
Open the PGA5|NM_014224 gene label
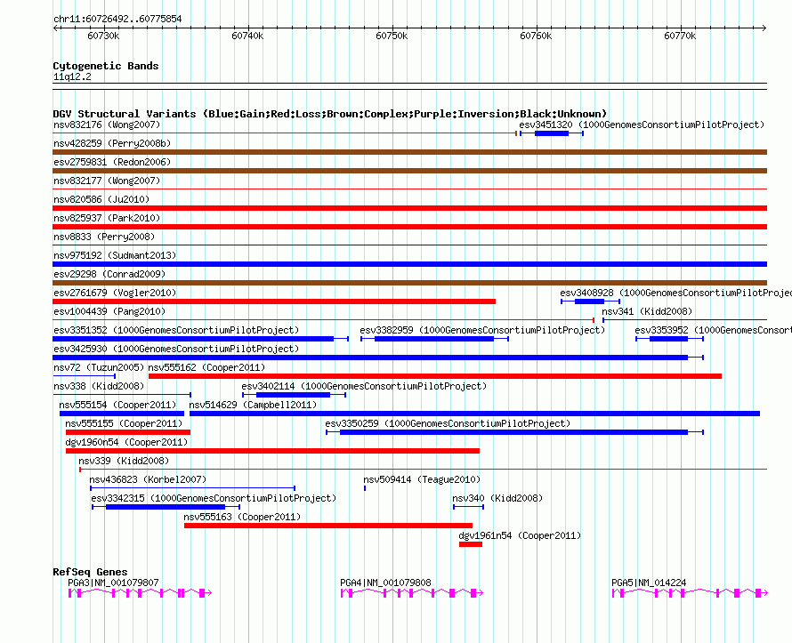[x=649, y=583]
